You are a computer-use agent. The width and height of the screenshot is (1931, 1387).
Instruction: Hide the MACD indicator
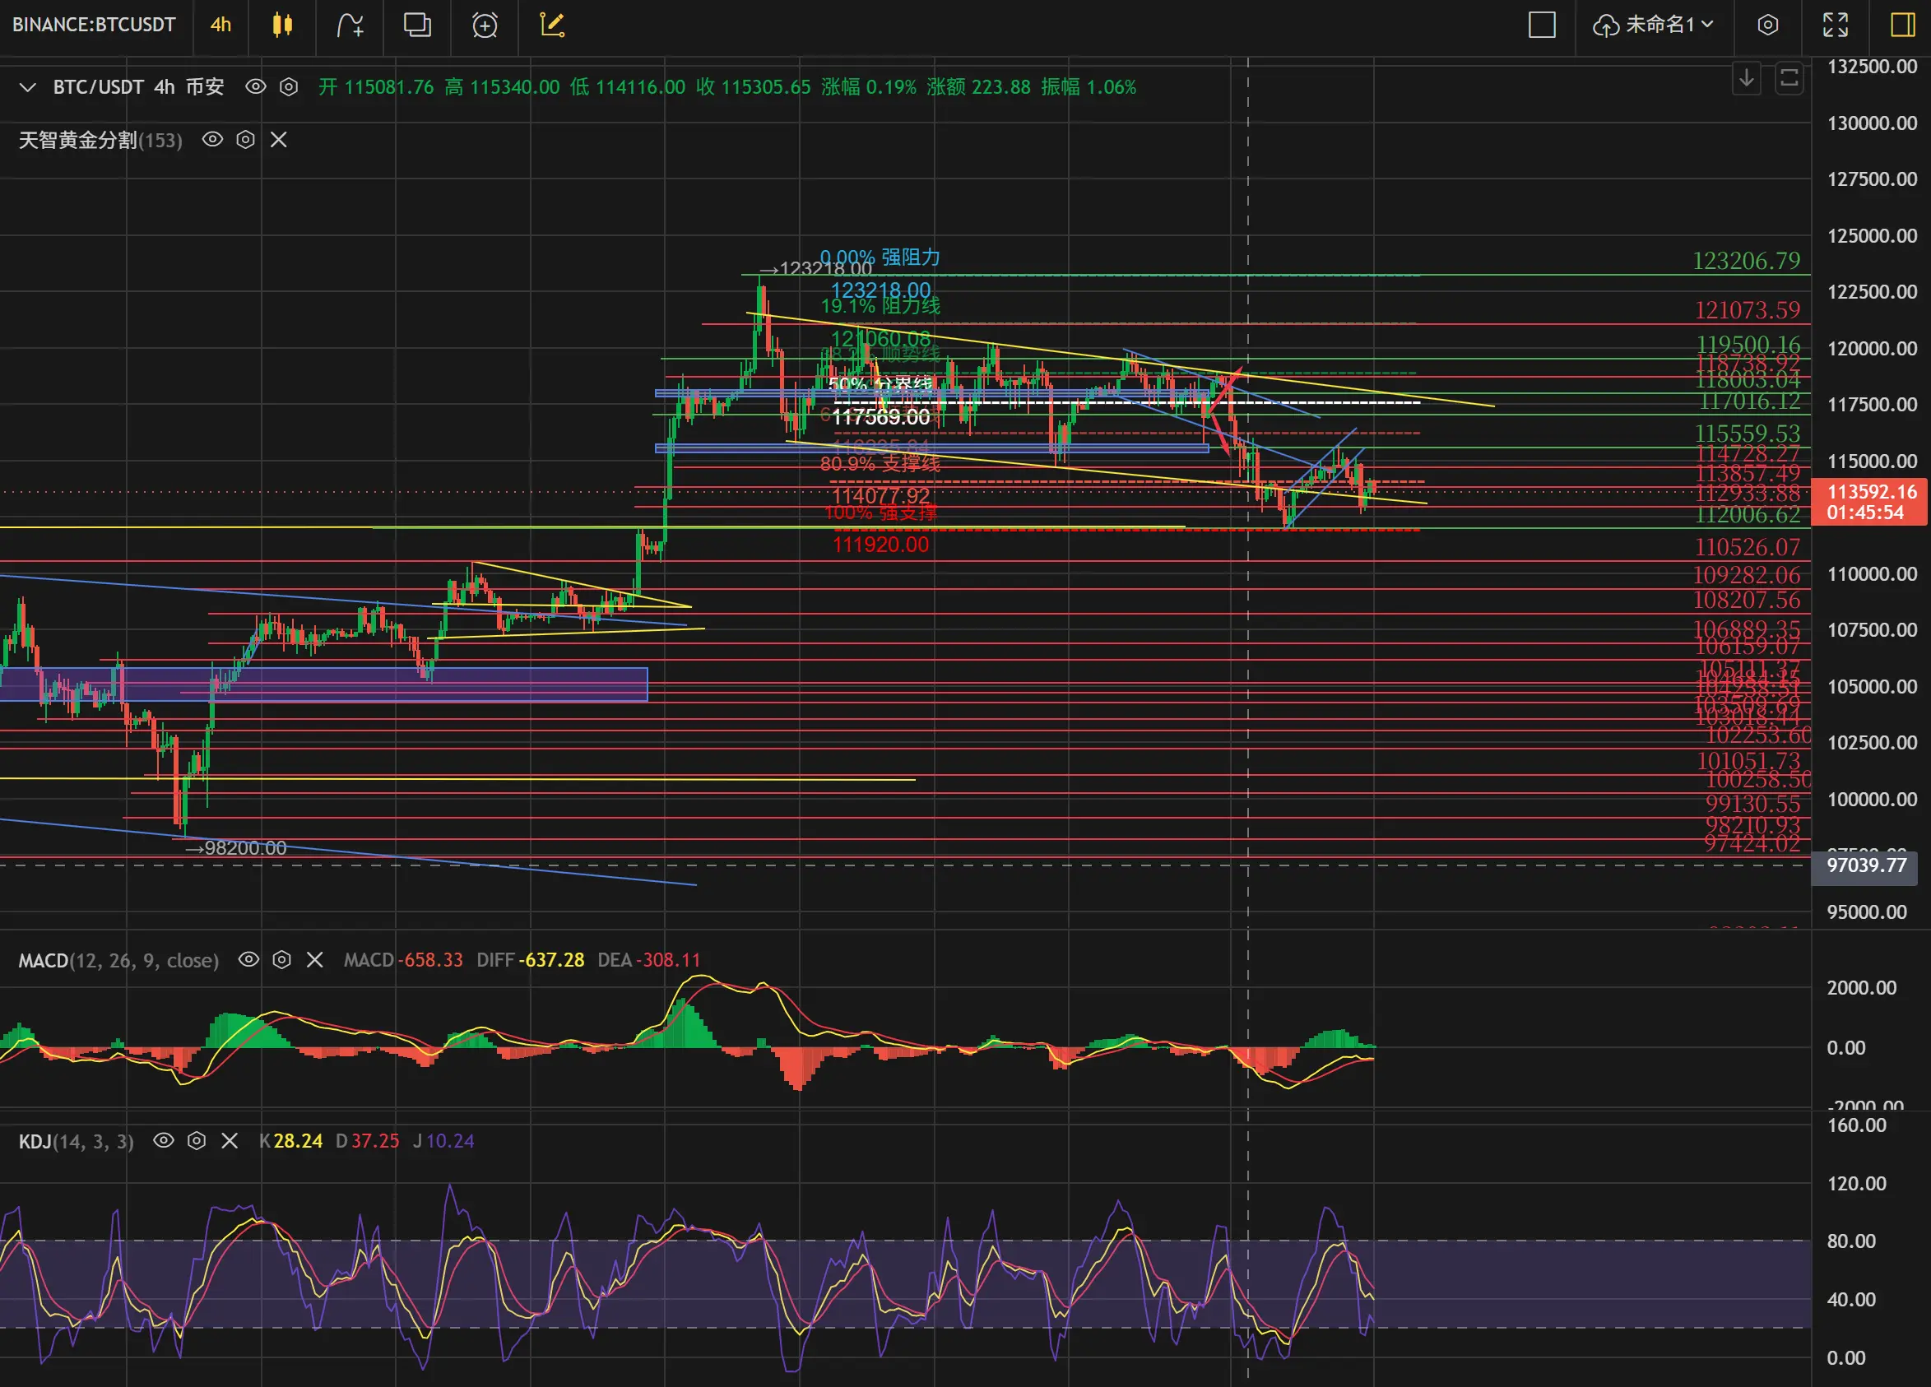[248, 959]
